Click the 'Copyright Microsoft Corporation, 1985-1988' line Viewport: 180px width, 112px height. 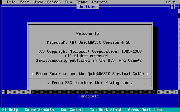coord(91,52)
